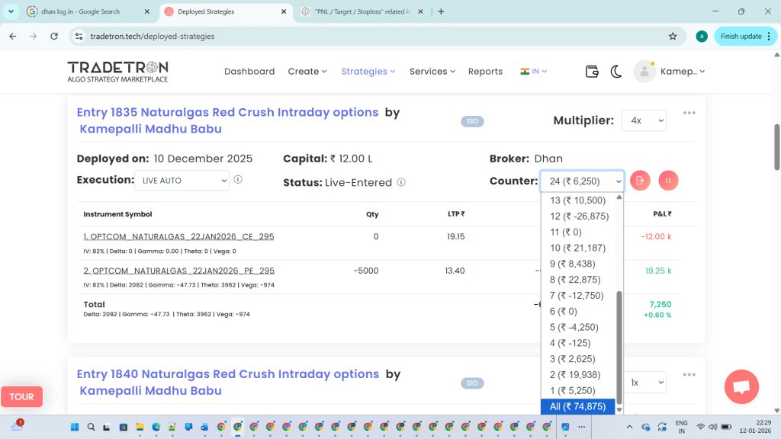The image size is (781, 439).
Task: Open OPTCOM NATURALGAS 22JAN2026 CE 295 link
Action: tap(178, 237)
